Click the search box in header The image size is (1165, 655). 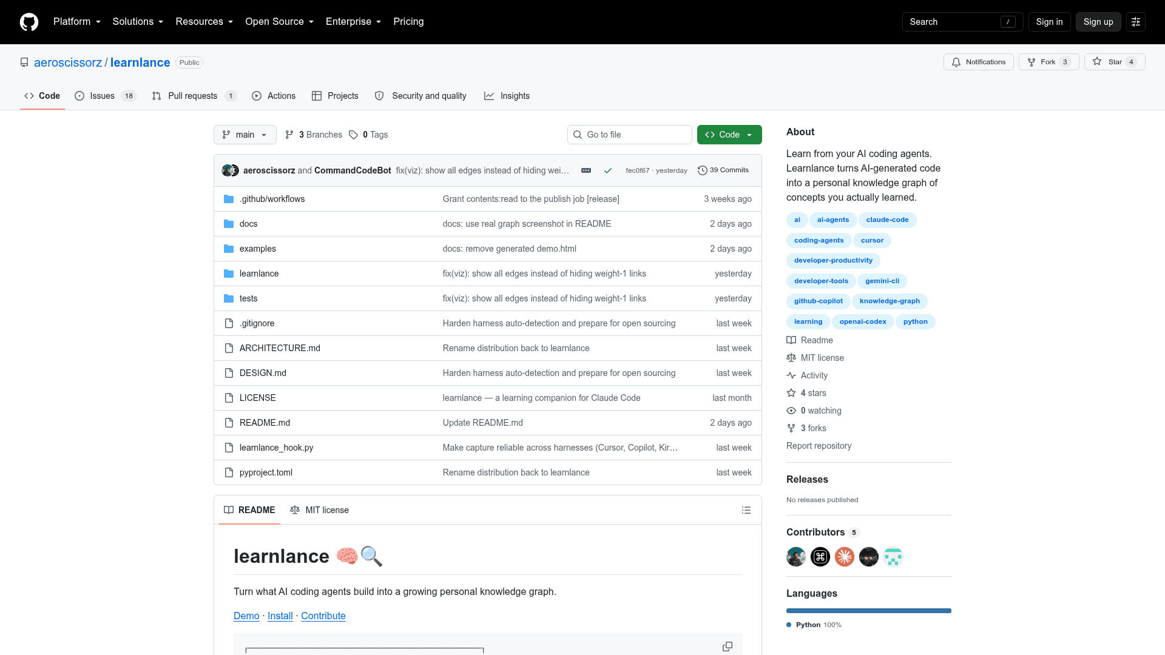(x=962, y=22)
